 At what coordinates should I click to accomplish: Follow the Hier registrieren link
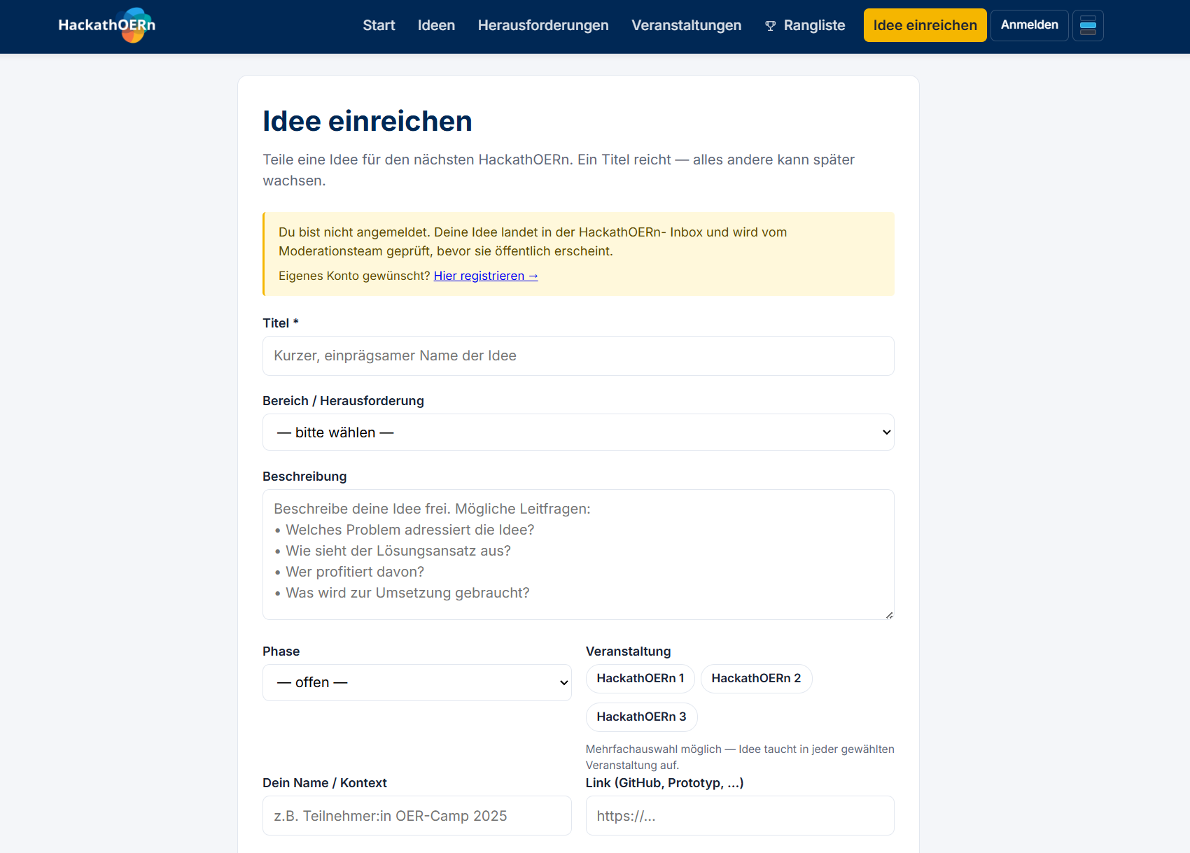point(486,276)
